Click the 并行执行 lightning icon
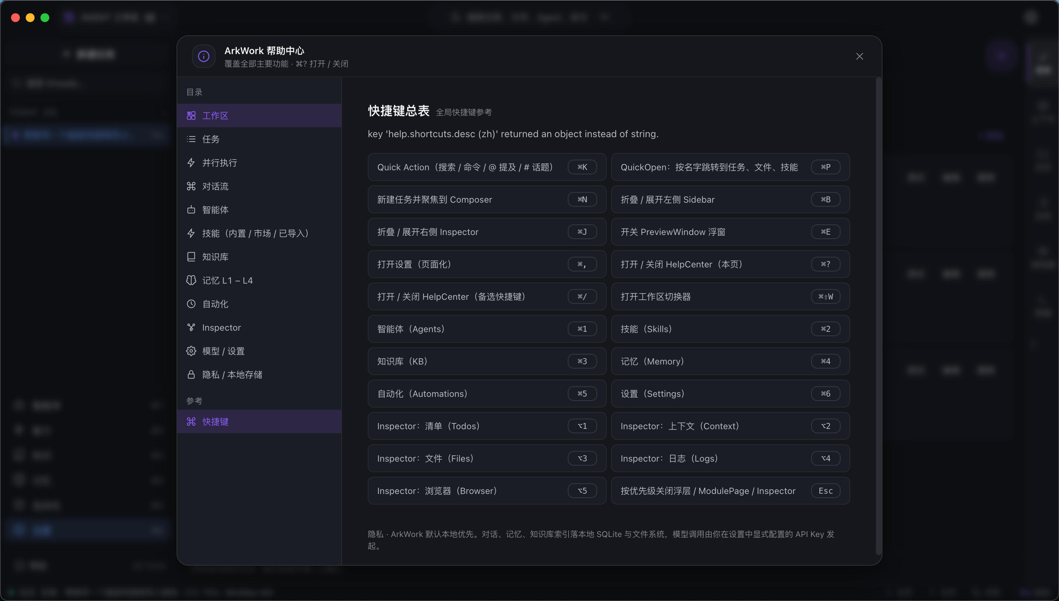 click(191, 163)
